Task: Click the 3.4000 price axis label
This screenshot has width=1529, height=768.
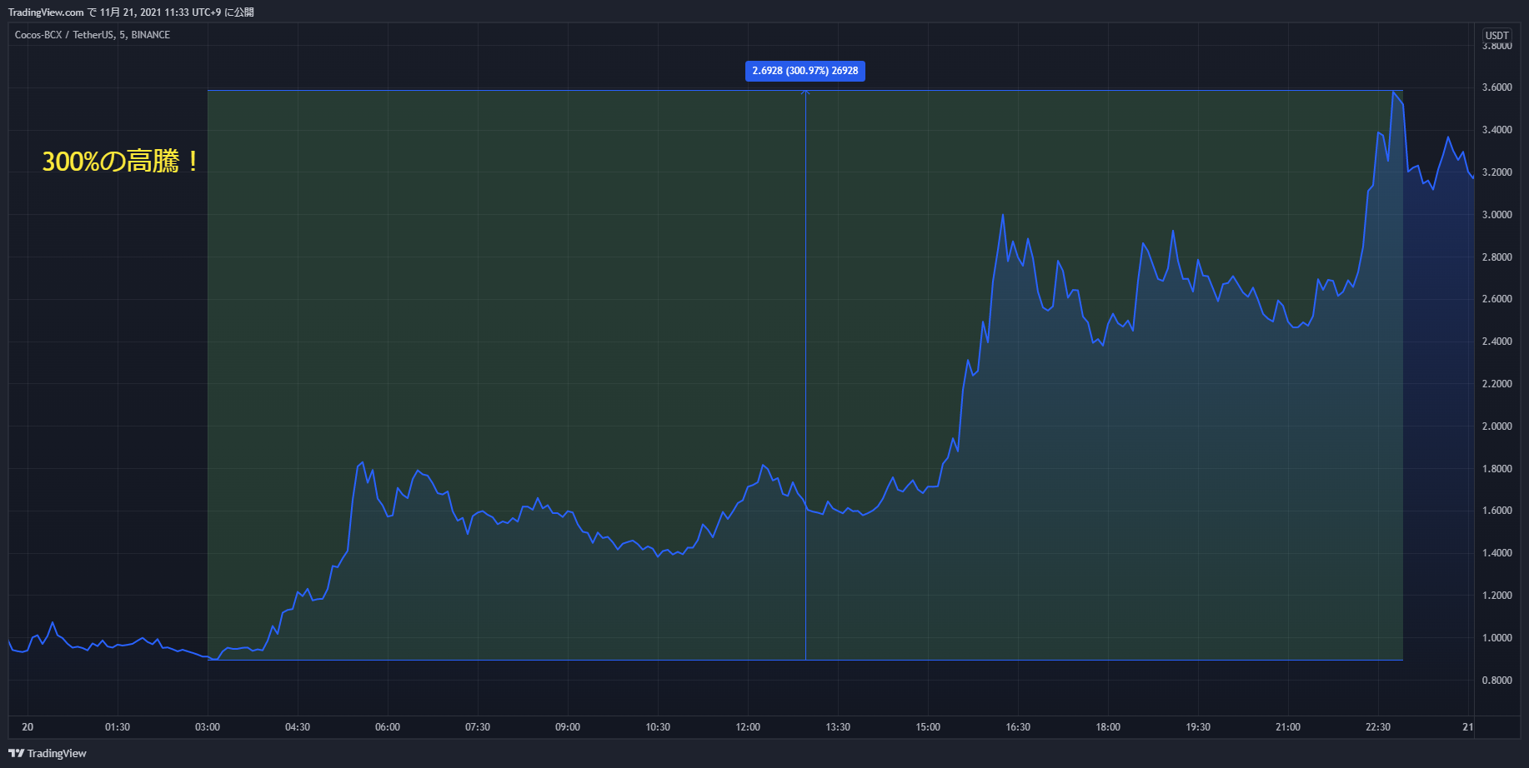Action: pyautogui.click(x=1496, y=130)
